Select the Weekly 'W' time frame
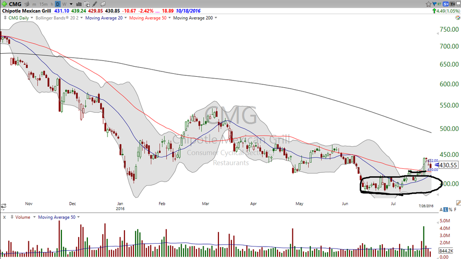The height and width of the screenshot is (259, 461). pos(64,4)
